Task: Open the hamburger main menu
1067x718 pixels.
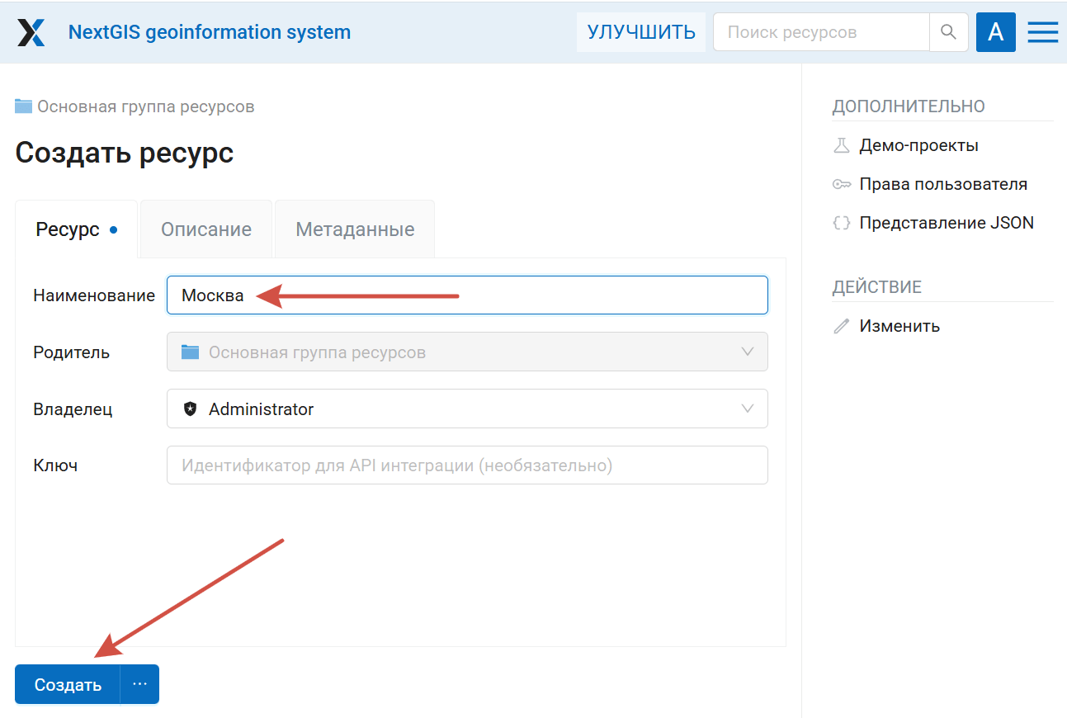Action: (x=1042, y=32)
